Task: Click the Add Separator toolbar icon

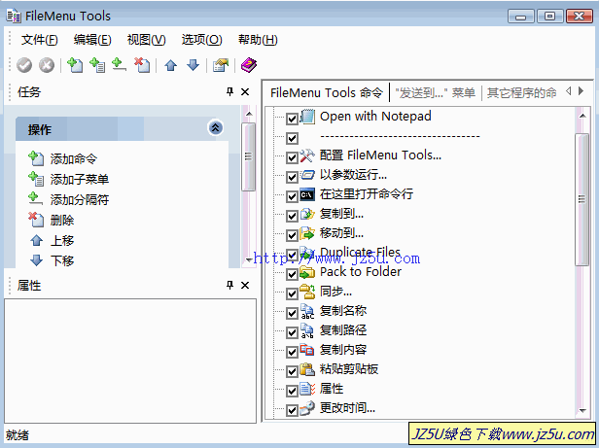Action: click(x=120, y=65)
